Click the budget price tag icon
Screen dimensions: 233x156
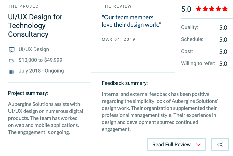pos(12,60)
